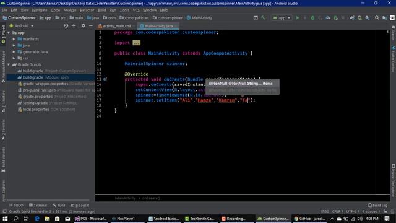396x223 pixels.
Task: Open Project Structure icon in toolbar
Action: point(385,18)
